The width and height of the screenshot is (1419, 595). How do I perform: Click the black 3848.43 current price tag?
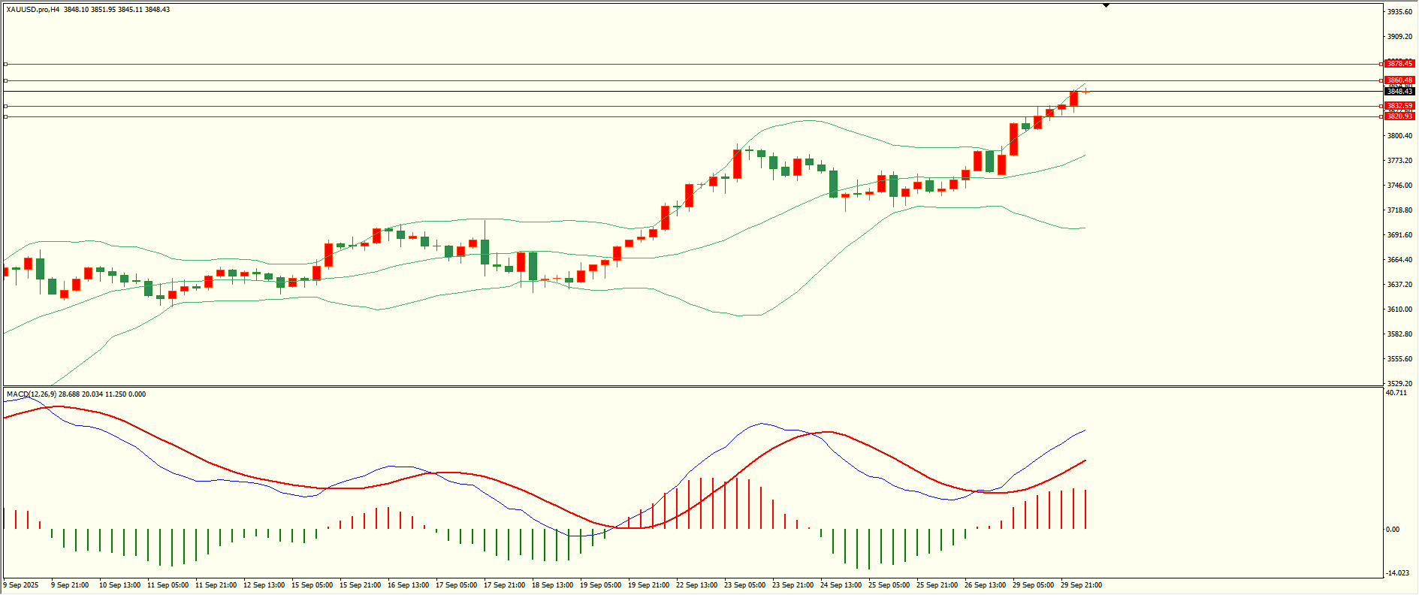1399,92
